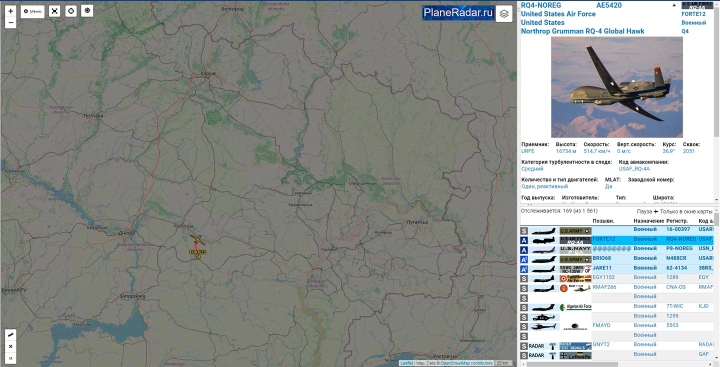Click the RQ4-NOREG registration heading
Viewport: 720px width, 367px height.
point(541,5)
